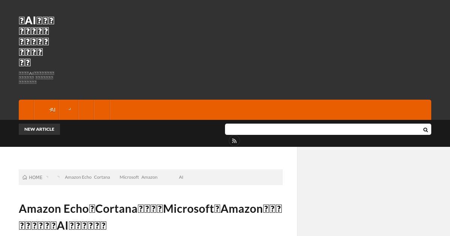Open the category breadcrumb link after HOME
This screenshot has height=236, width=450.
(x=53, y=177)
